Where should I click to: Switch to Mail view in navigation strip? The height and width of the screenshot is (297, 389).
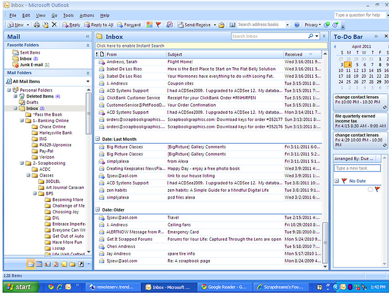click(31, 264)
